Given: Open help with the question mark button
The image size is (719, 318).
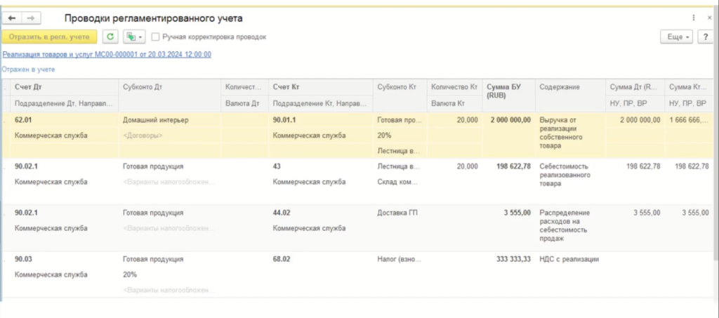Looking at the screenshot, I should pos(705,37).
